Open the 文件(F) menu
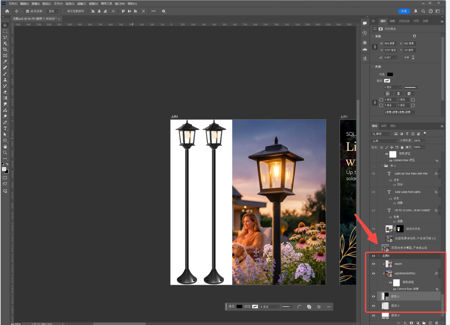 [13, 4]
